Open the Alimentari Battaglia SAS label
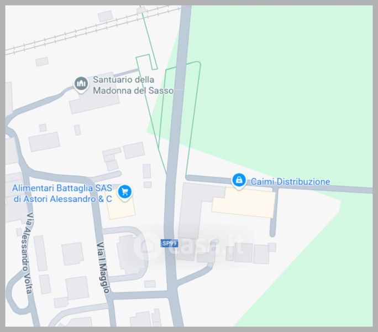378x332 pixels. coord(62,194)
